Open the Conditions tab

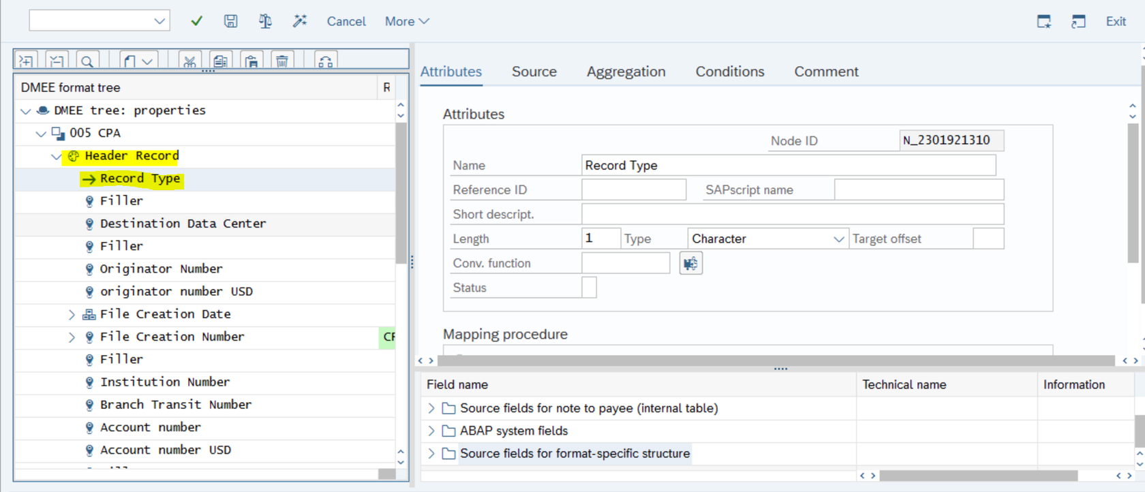point(730,72)
